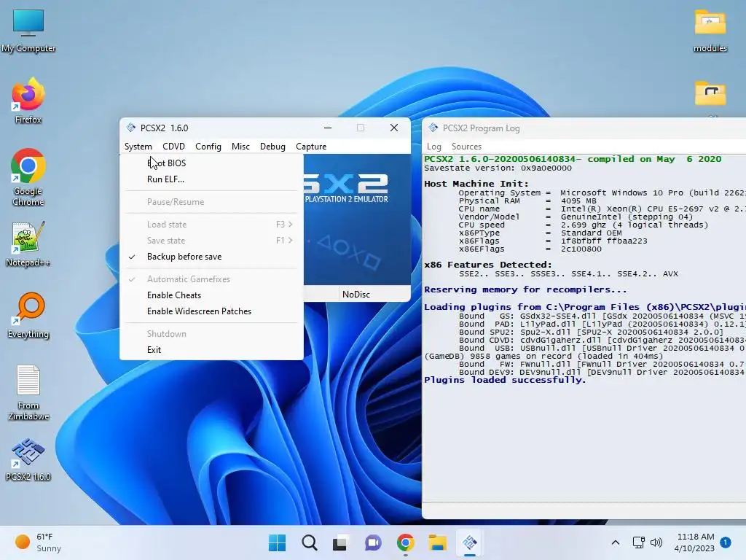Open the Debug menu
The image size is (746, 560).
pyautogui.click(x=272, y=147)
